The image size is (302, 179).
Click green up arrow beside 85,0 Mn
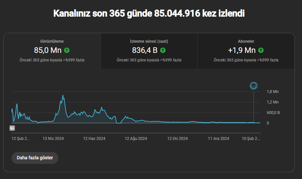(67, 50)
